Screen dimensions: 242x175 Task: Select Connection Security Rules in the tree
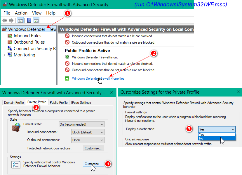[x=35, y=48]
